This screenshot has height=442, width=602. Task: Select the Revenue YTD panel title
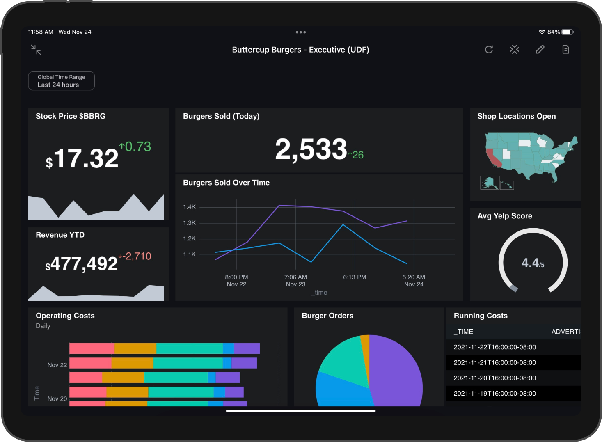click(x=60, y=235)
